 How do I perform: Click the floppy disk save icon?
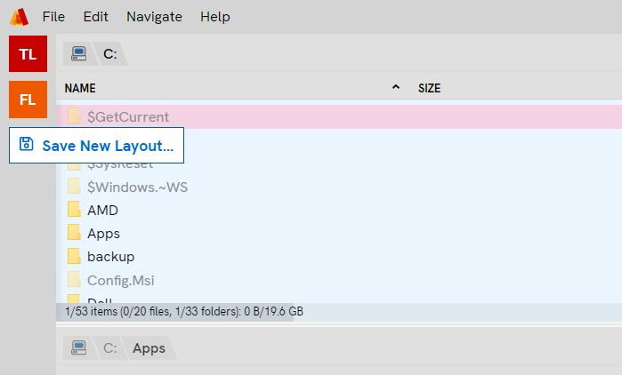tap(27, 145)
